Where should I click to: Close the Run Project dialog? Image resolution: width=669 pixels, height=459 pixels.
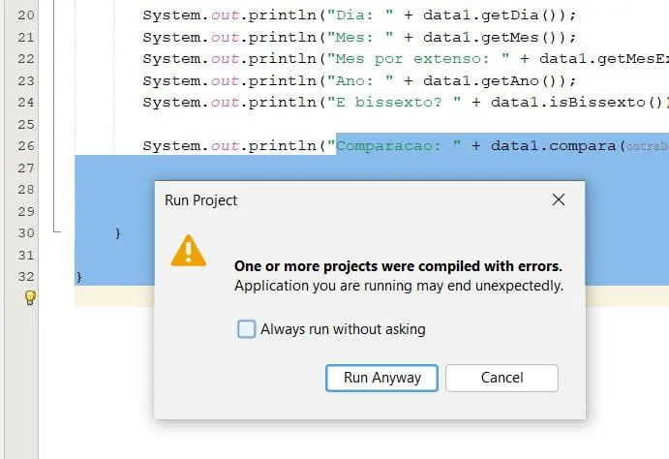click(x=558, y=199)
